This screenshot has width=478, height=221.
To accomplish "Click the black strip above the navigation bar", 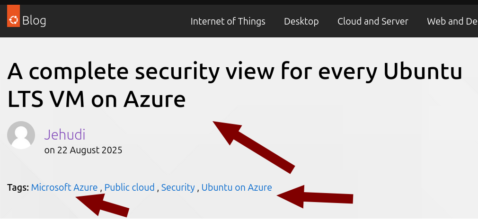I will (x=239, y=2).
